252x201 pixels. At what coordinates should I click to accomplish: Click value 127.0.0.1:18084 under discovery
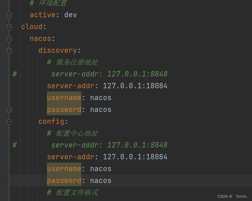click(135, 86)
